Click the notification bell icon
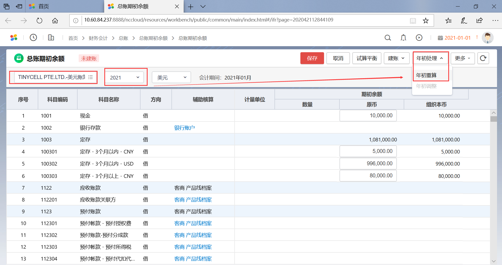This screenshot has height=265, width=502. click(x=403, y=38)
